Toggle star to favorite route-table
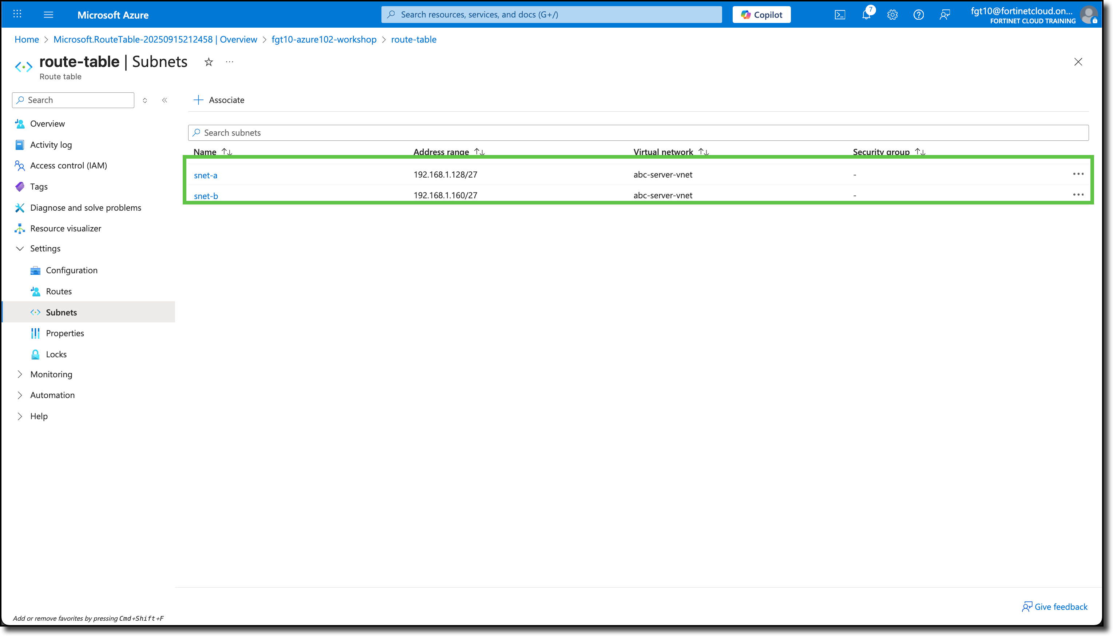This screenshot has width=1113, height=636. click(208, 61)
